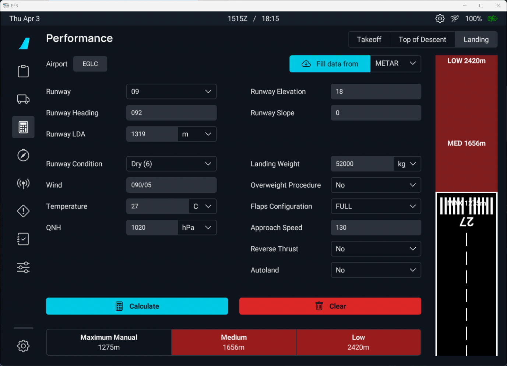Expand the Runway Condition dropdown

tap(171, 164)
